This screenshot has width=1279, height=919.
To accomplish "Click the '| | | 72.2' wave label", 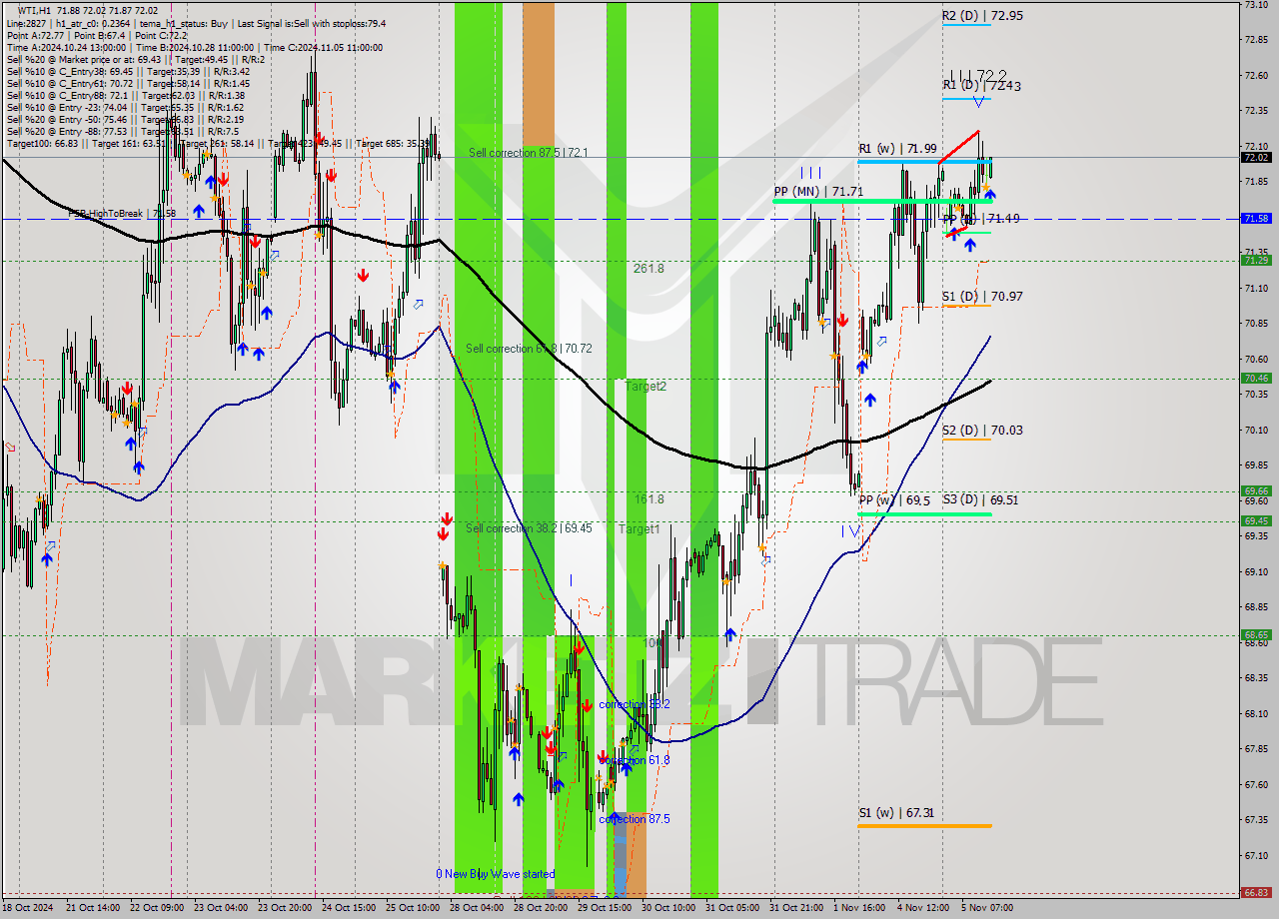I will (978, 75).
